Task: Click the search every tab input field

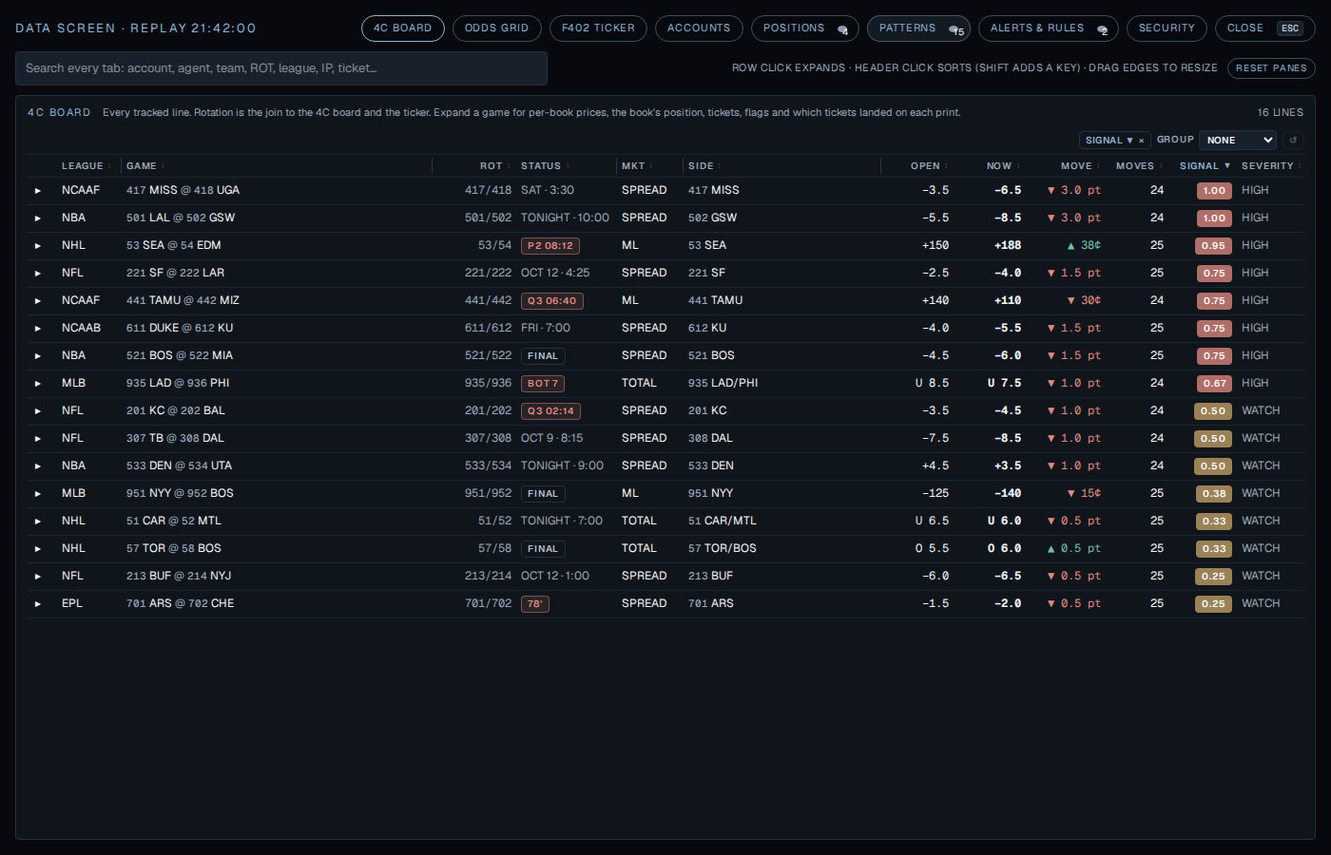Action: pyautogui.click(x=281, y=68)
